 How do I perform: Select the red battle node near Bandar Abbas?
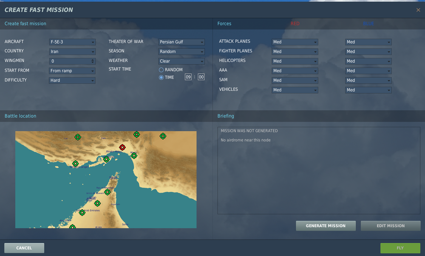(x=122, y=147)
